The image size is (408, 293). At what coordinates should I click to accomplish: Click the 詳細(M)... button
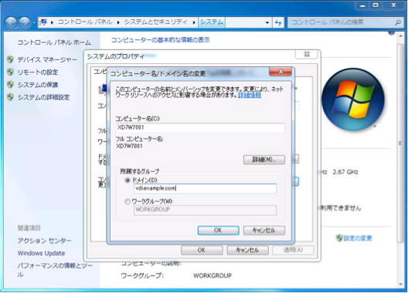[263, 160]
